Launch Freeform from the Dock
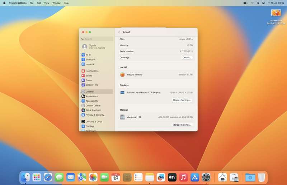Viewport: 287px width, 185px height. pyautogui.click(x=161, y=177)
